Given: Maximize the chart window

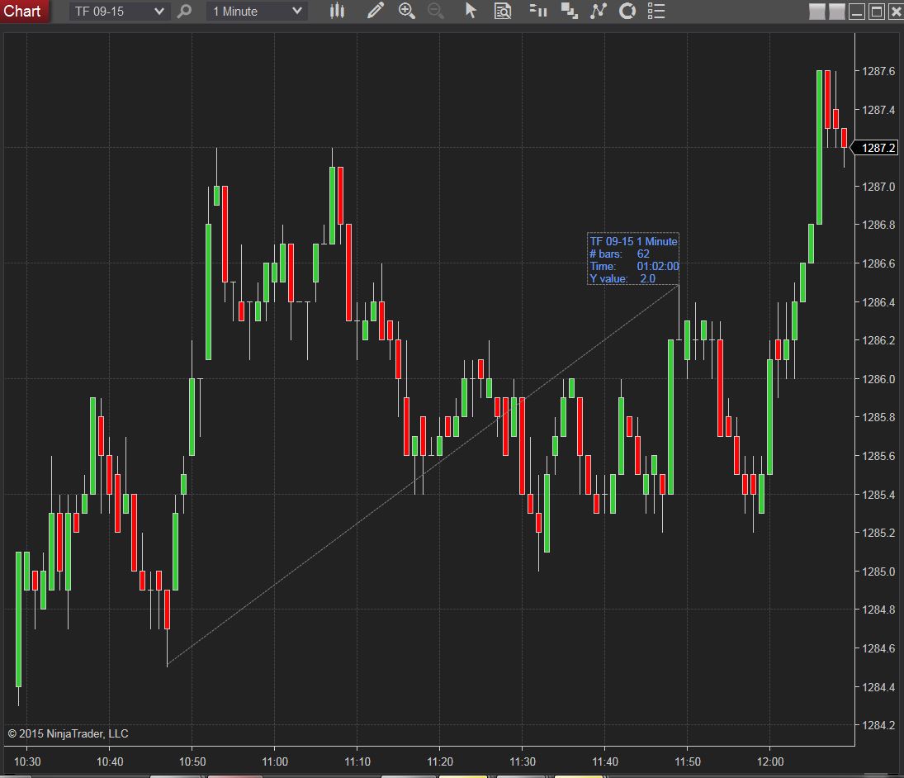Looking at the screenshot, I should point(876,12).
